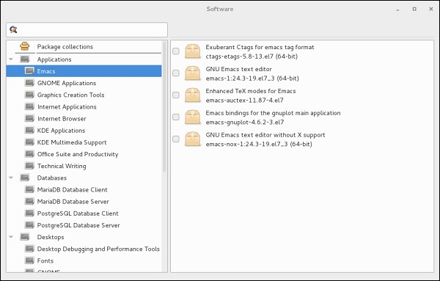Image resolution: width=440 pixels, height=281 pixels.
Task: Click the Emacs group icon
Action: tap(29, 71)
